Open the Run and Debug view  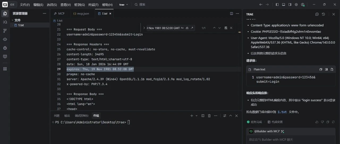[5, 48]
